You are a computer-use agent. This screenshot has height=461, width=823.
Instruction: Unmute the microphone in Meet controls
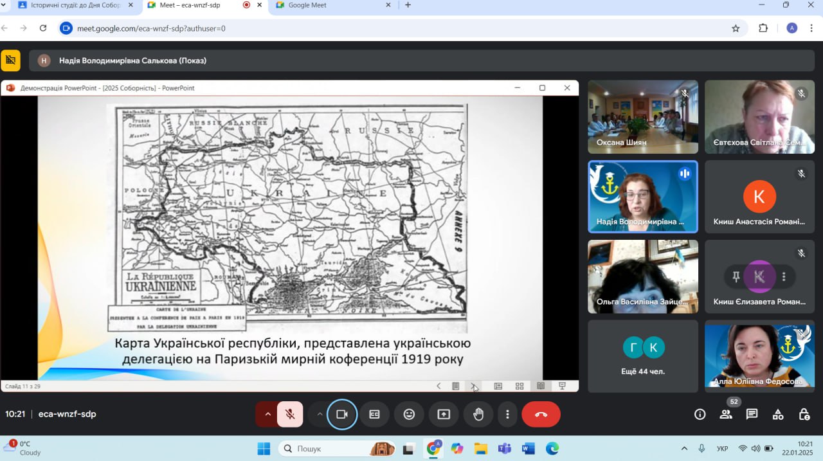(290, 414)
